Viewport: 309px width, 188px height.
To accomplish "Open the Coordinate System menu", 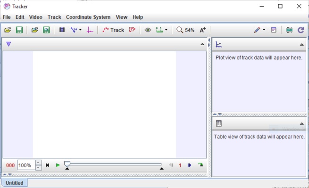I will tap(88, 17).
